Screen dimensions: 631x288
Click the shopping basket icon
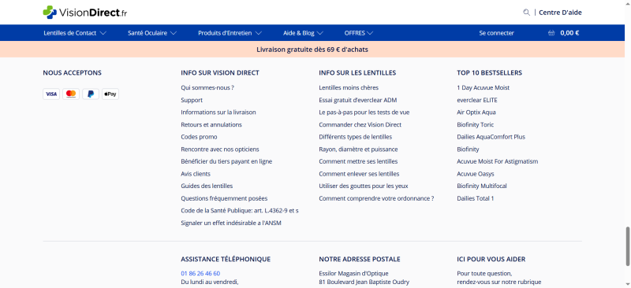pyautogui.click(x=551, y=33)
